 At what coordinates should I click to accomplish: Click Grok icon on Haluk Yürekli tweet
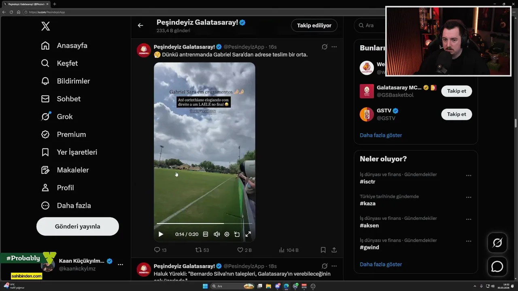tap(325, 266)
